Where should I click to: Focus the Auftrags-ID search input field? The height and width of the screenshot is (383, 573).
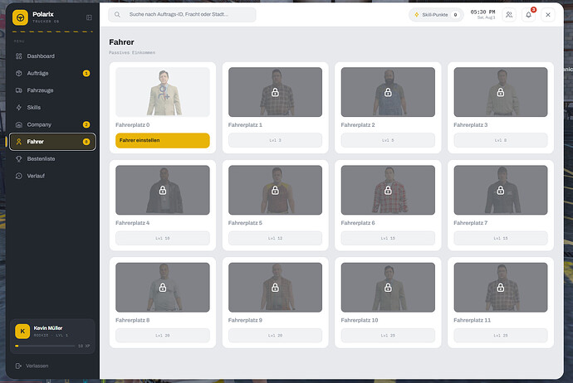(x=182, y=15)
